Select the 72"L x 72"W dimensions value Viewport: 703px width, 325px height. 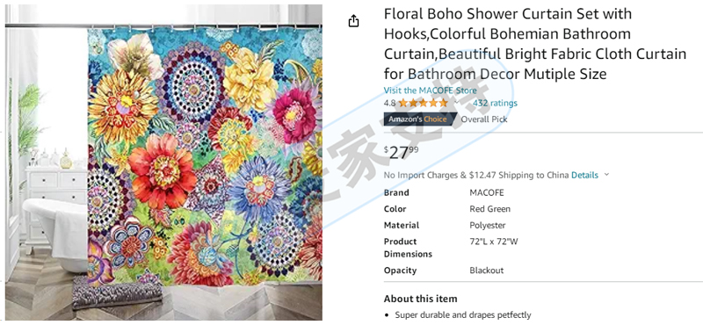coord(494,242)
